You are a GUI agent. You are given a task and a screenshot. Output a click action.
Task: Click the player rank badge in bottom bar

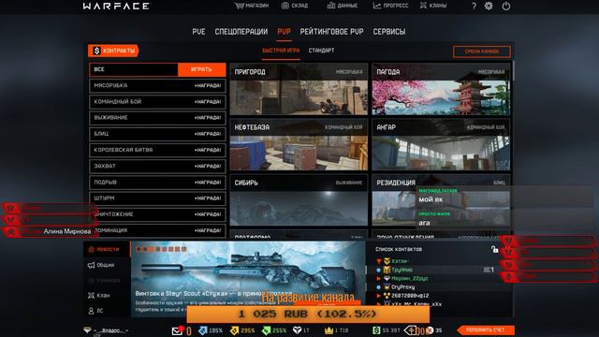87,330
